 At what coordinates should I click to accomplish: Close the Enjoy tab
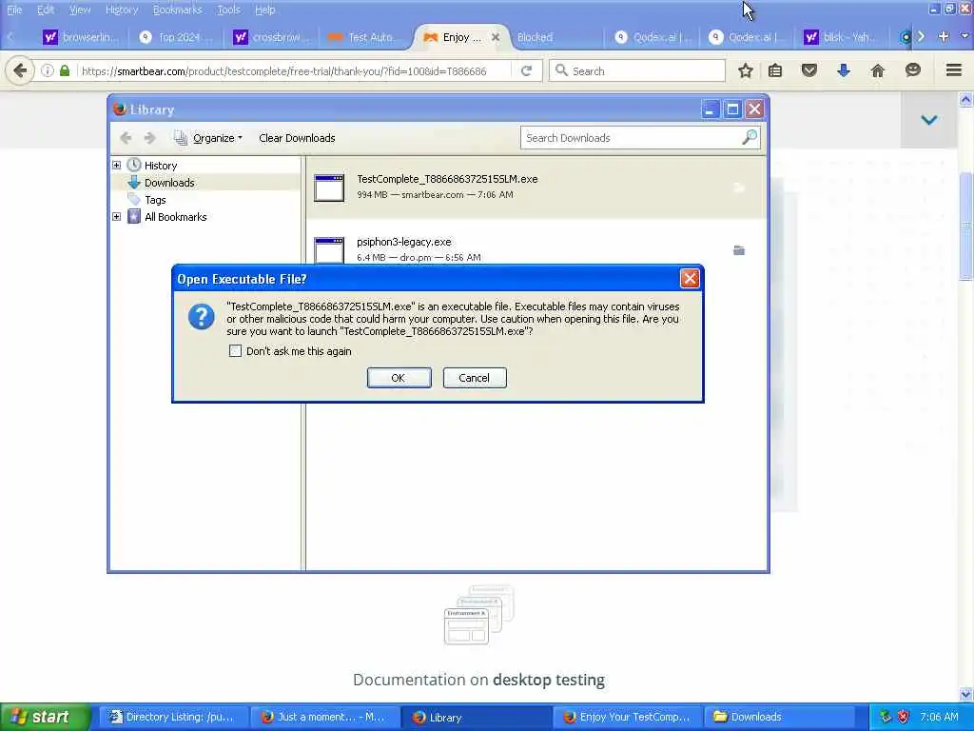(496, 37)
